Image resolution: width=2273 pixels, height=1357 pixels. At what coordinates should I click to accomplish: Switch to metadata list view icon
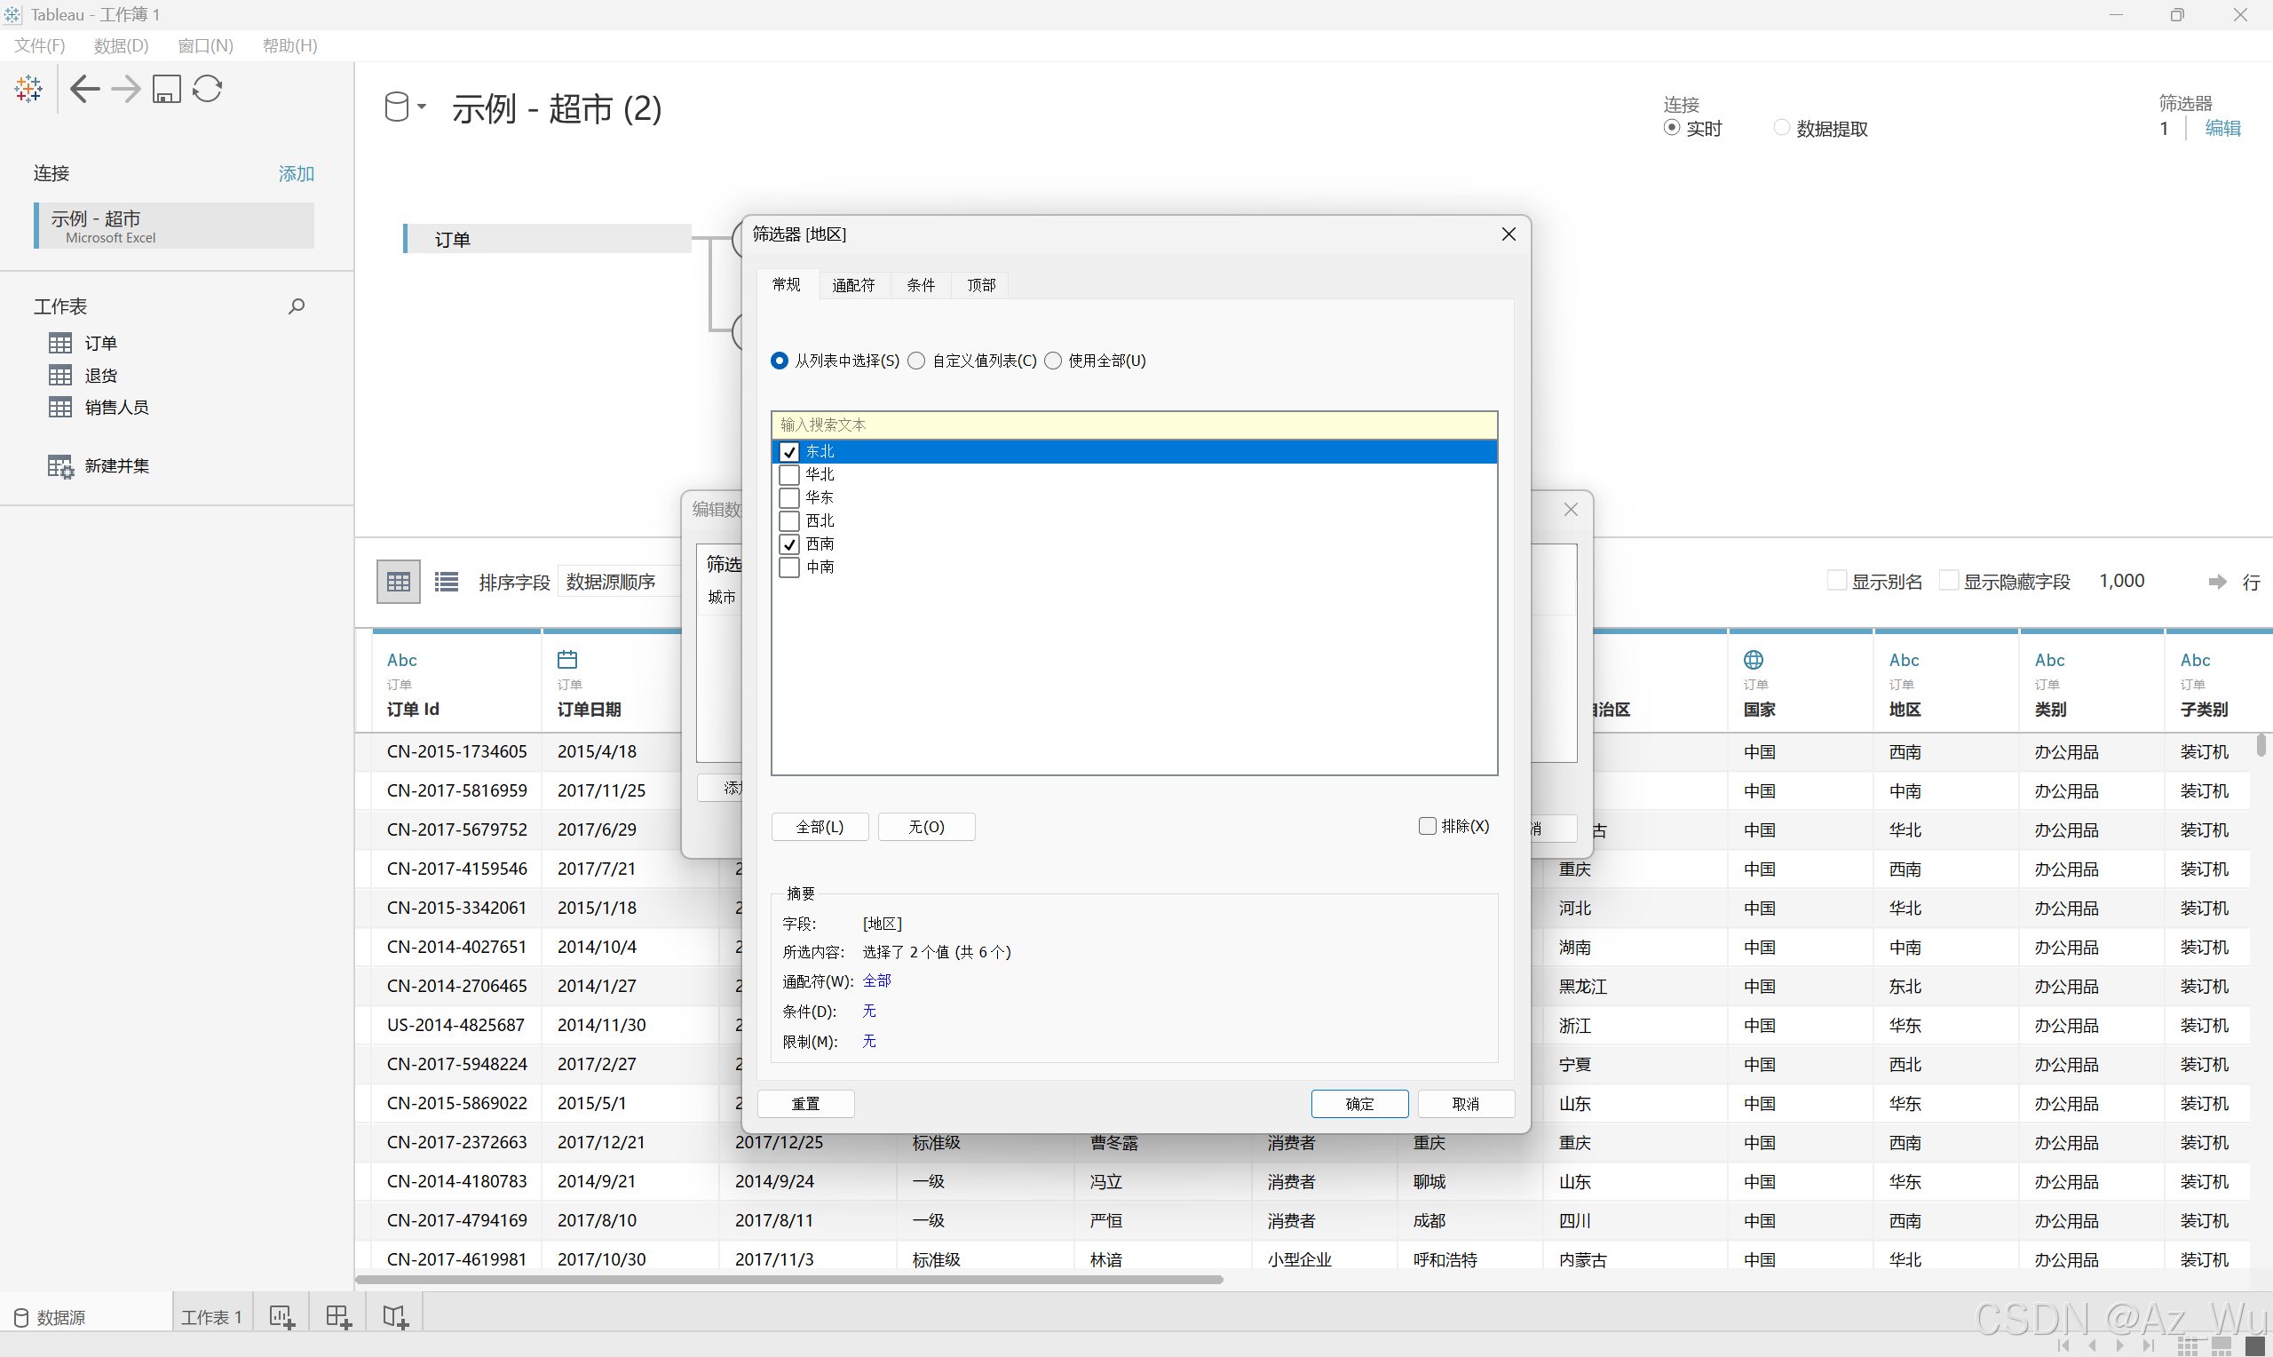point(446,582)
